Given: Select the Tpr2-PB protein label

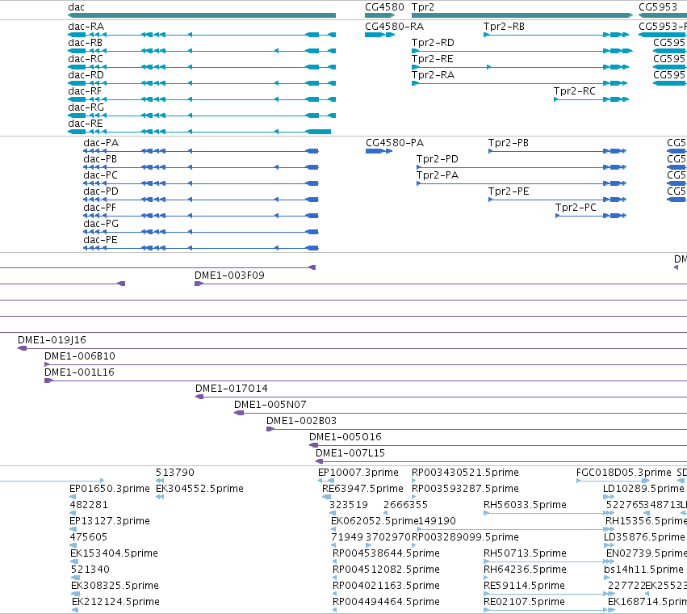Looking at the screenshot, I should pyautogui.click(x=509, y=143).
